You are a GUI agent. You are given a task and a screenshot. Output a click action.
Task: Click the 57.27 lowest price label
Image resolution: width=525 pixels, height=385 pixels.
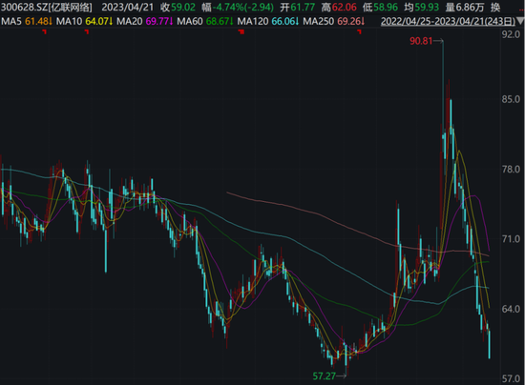point(325,376)
